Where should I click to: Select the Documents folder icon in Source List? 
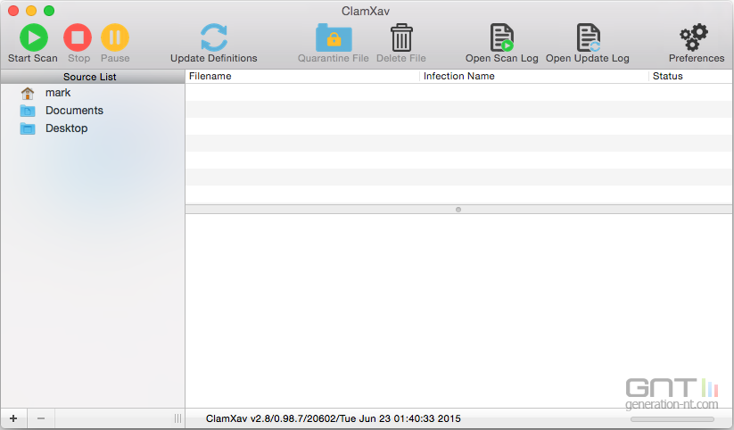(x=28, y=111)
